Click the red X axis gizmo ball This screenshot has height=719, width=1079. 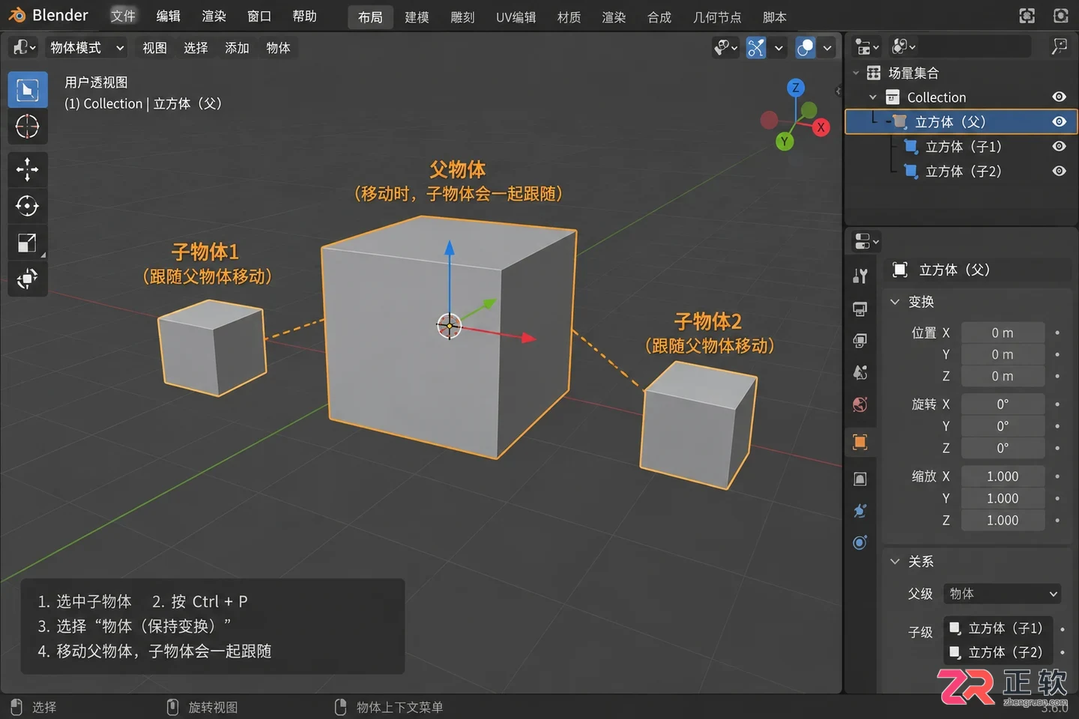[x=821, y=127]
